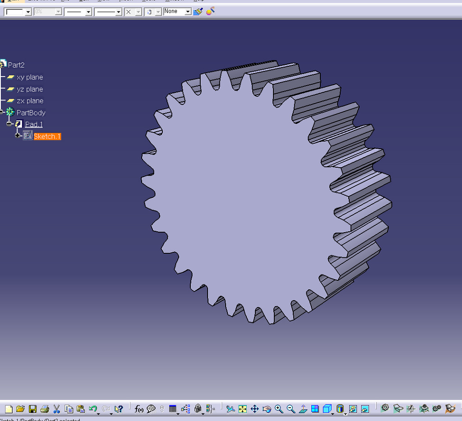
Task: Toggle the Multi-View quad window icon
Action: point(315,409)
